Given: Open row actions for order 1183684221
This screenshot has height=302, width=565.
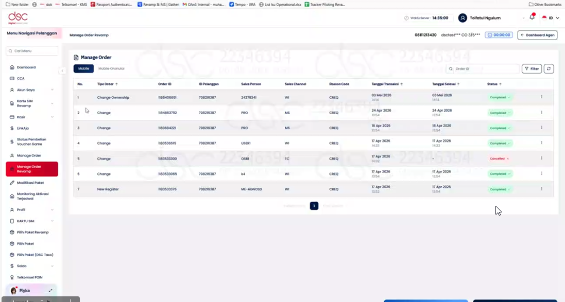Looking at the screenshot, I should coord(542,128).
